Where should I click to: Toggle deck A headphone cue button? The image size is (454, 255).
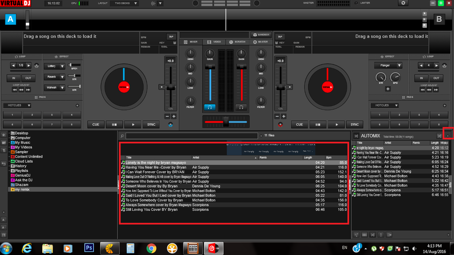(210, 107)
